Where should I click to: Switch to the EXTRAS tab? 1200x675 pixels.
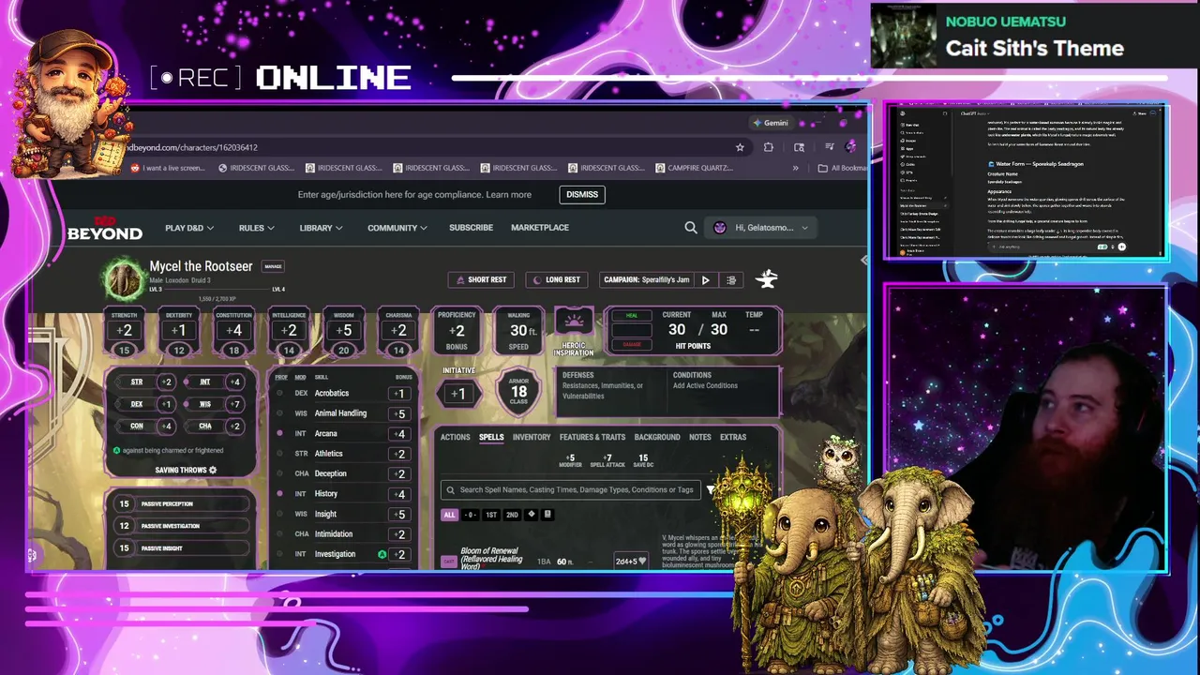coord(733,437)
